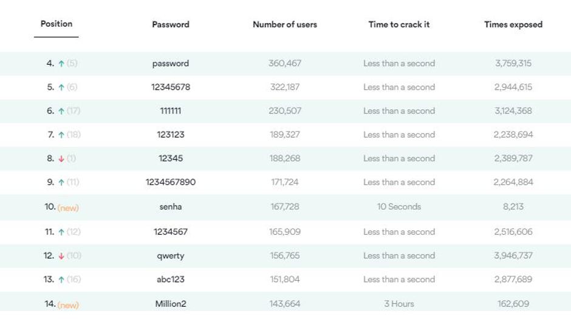Click the (new) label beside position 14
Viewport: 571px width, 319px height.
tap(68, 305)
